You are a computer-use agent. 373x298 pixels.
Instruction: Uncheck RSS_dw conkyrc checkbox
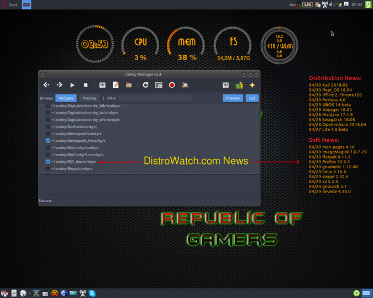(x=48, y=162)
